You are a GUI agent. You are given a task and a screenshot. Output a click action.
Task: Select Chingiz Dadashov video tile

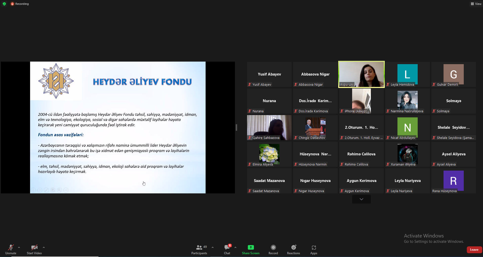(315, 127)
